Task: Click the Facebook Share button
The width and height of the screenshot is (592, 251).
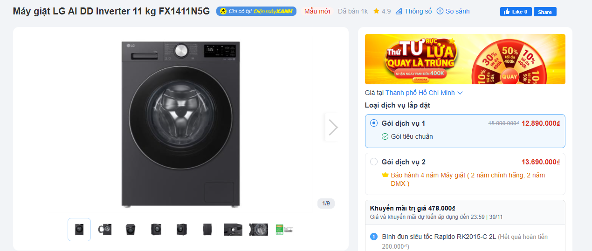Action: pos(544,12)
